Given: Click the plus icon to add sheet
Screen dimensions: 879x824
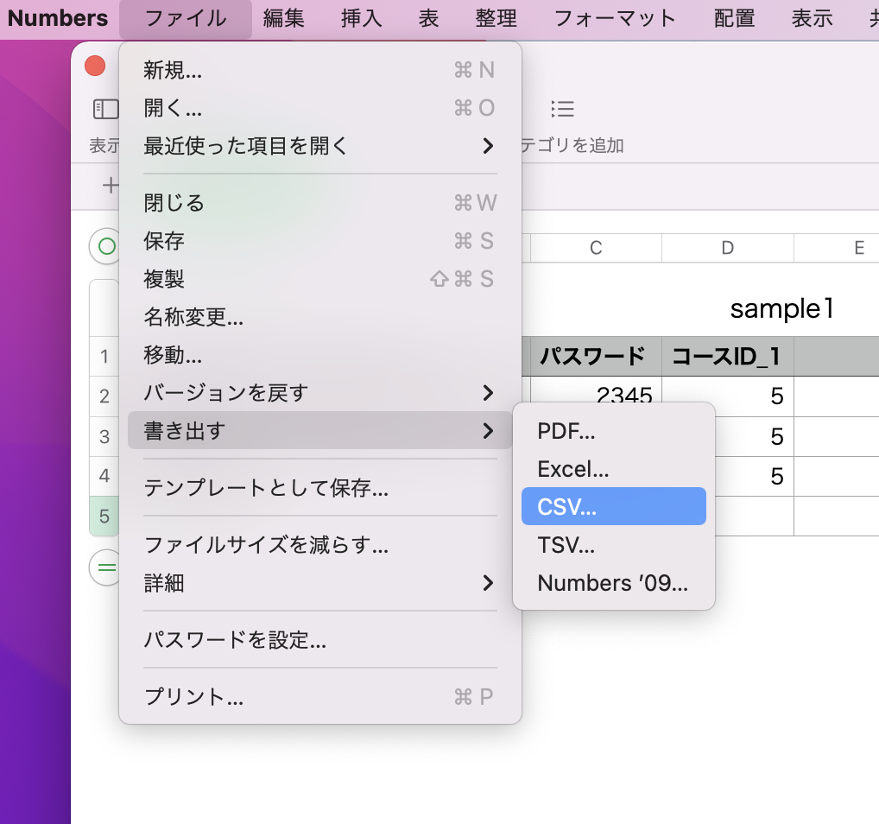Looking at the screenshot, I should 110,185.
